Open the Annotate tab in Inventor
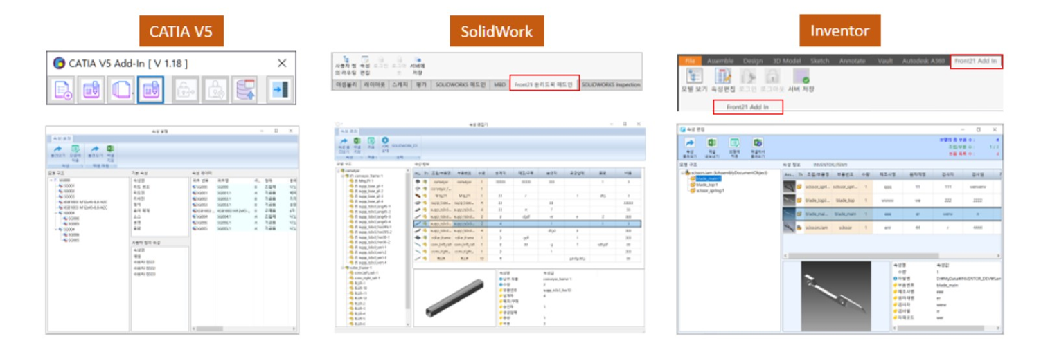Image resolution: width=1041 pixels, height=343 pixels. pyautogui.click(x=853, y=62)
